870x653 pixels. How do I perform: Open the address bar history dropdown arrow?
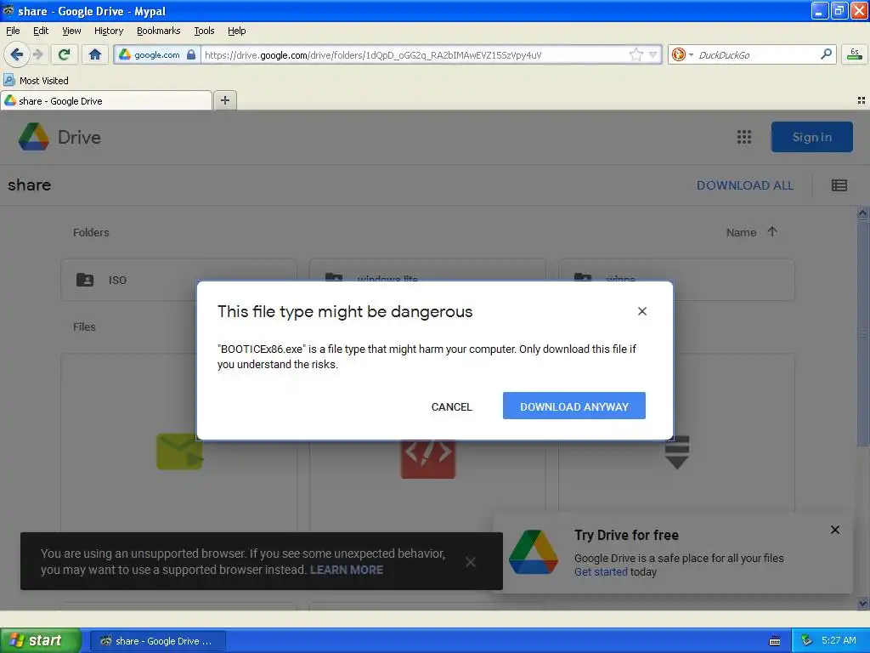point(653,54)
